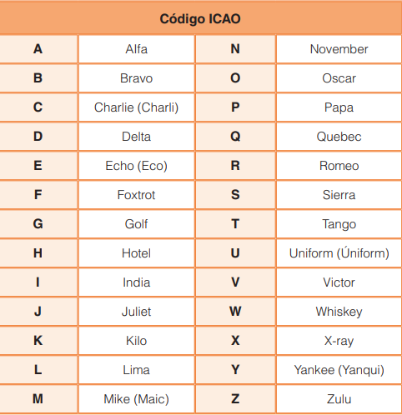Image resolution: width=402 pixels, height=415 pixels.
Task: Select the letter A cell
Action: (38, 49)
